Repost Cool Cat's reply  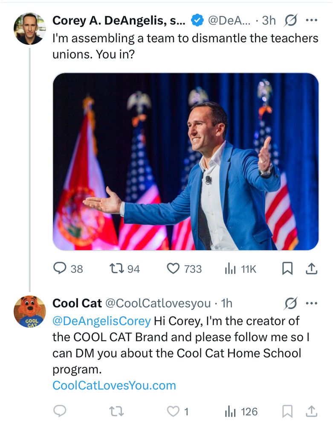click(x=115, y=411)
